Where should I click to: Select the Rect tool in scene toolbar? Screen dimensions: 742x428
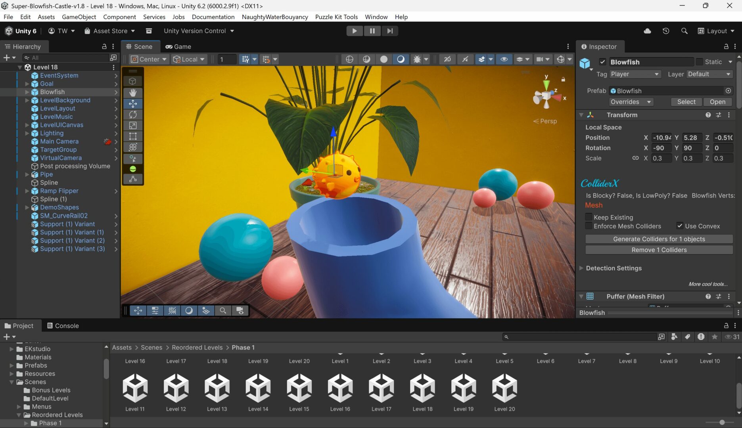[x=133, y=136]
